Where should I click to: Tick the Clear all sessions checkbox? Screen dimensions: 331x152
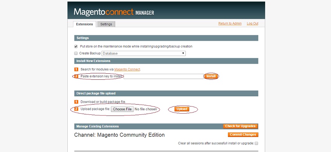pos(256,143)
